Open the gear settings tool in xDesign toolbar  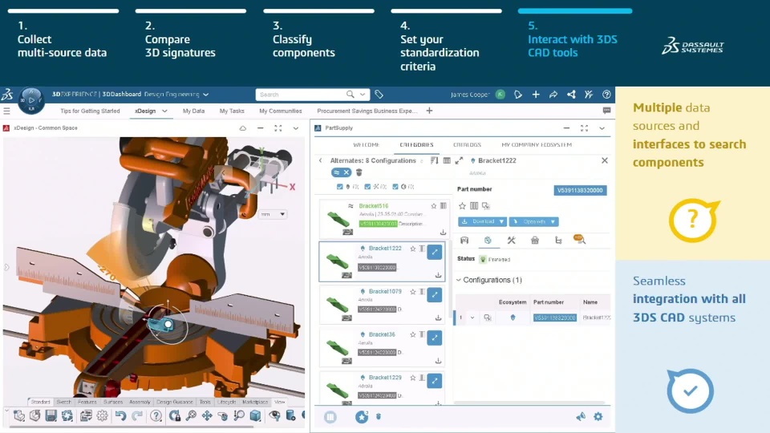102,416
